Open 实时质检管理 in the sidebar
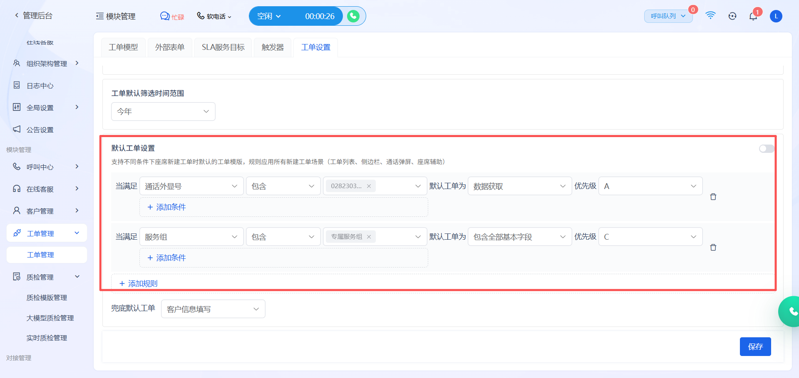 (x=47, y=338)
